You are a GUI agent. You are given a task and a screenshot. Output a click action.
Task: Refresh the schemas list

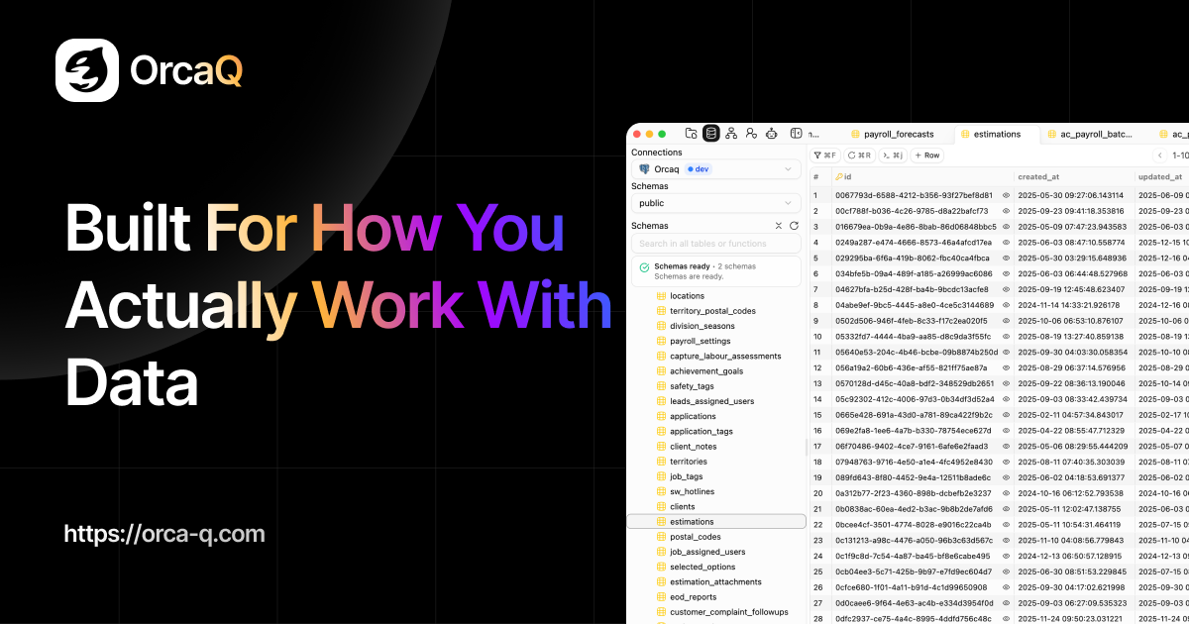[794, 226]
